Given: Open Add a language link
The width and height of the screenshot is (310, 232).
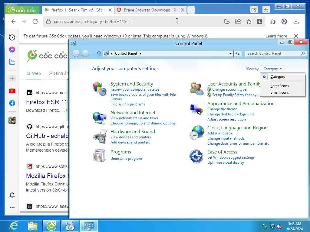Looking at the screenshot, I should (220, 133).
